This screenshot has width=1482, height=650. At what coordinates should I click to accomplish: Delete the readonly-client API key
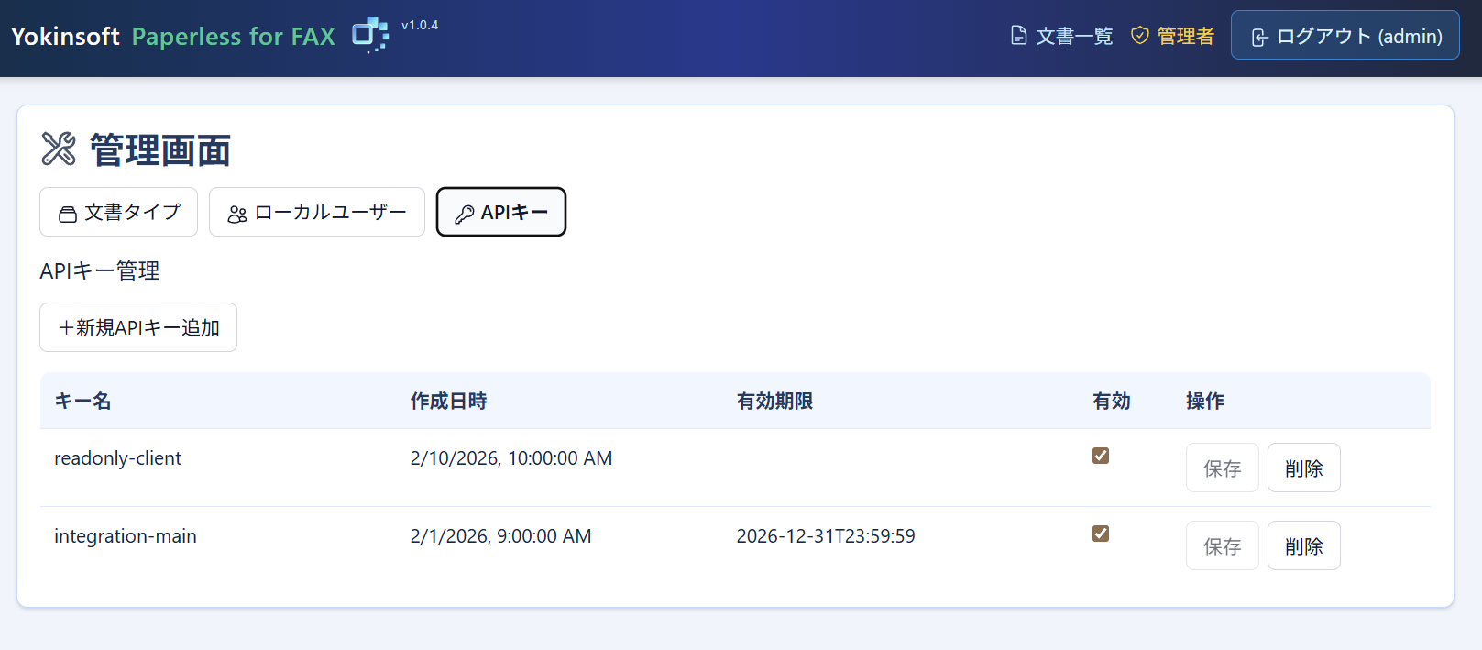pyautogui.click(x=1303, y=468)
